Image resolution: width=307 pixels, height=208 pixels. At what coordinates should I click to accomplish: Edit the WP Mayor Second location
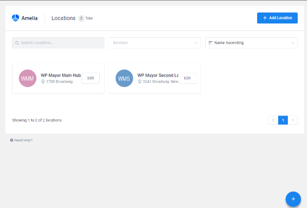click(188, 78)
